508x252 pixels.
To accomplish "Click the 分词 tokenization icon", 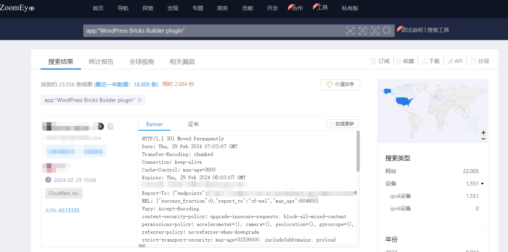I will point(474,61).
